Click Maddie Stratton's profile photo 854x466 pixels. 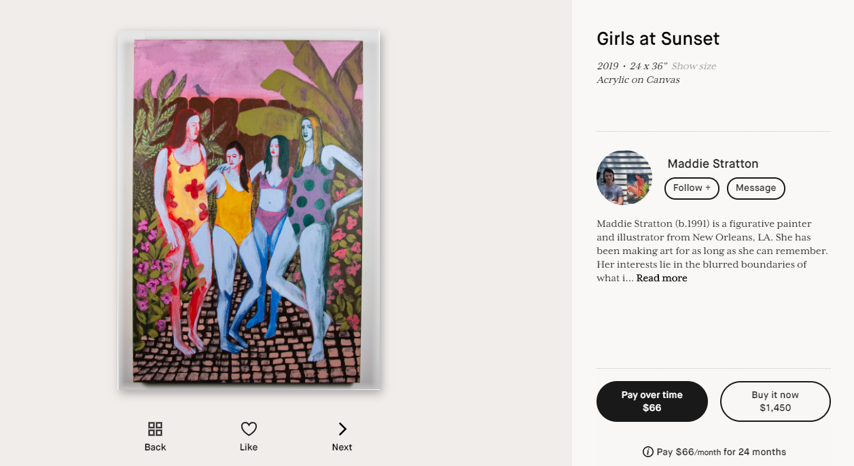pos(624,177)
